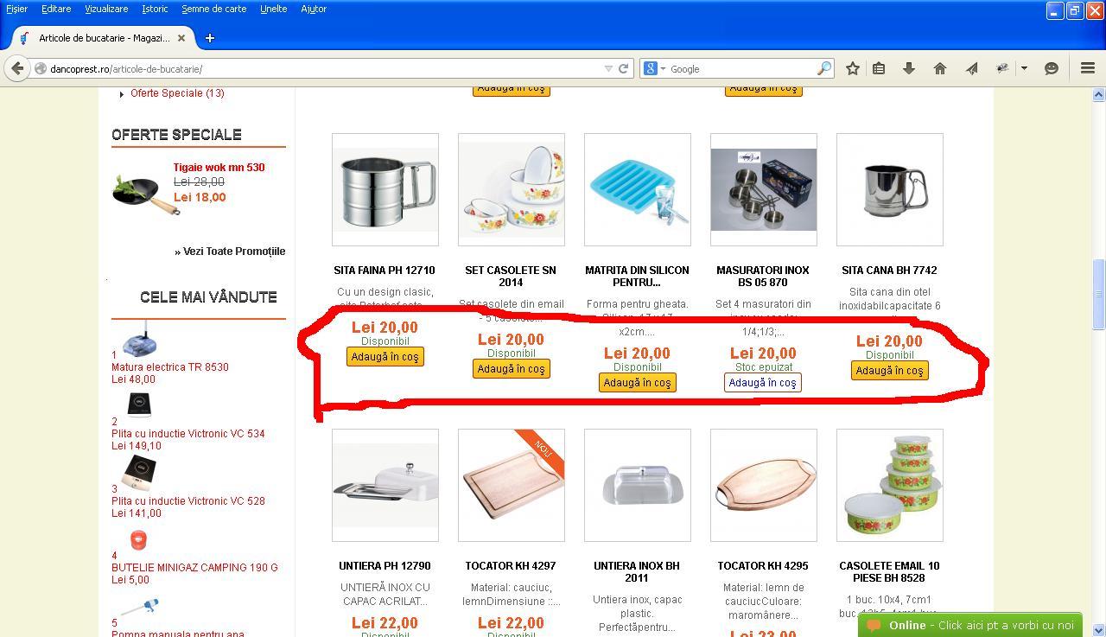Image resolution: width=1106 pixels, height=637 pixels.
Task: Open the downloads arrow icon
Action: tap(909, 68)
